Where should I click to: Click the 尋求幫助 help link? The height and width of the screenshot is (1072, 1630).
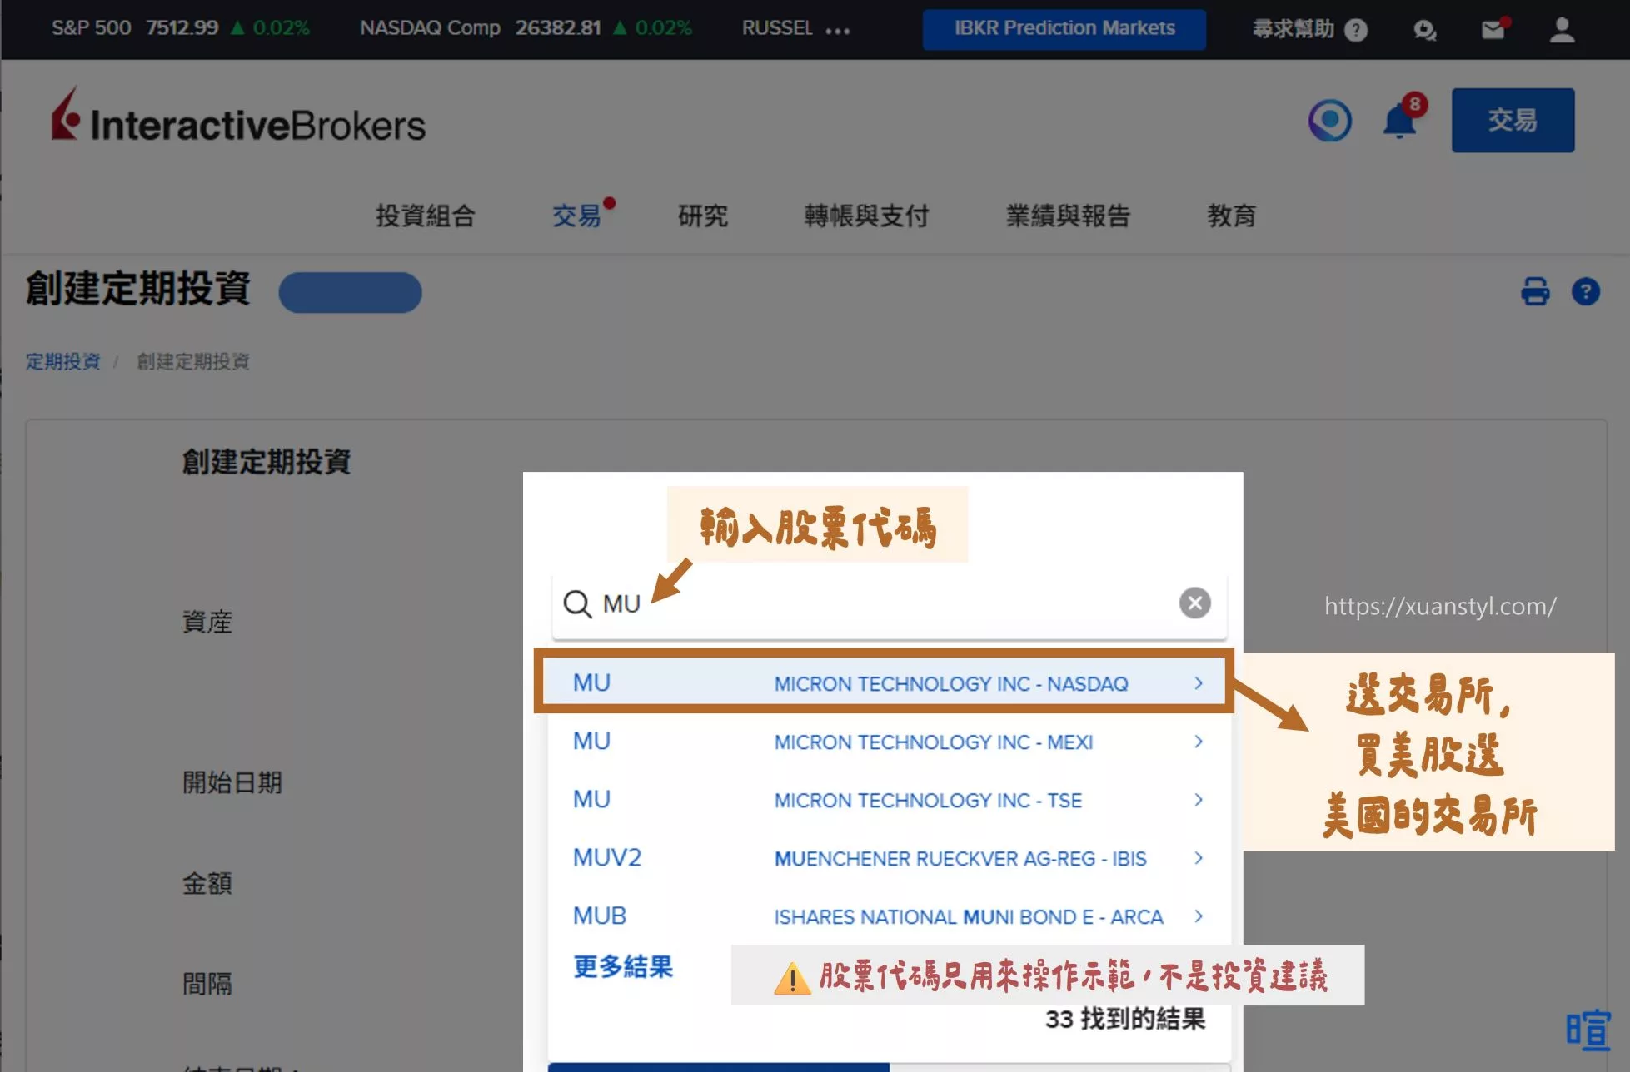(1294, 30)
